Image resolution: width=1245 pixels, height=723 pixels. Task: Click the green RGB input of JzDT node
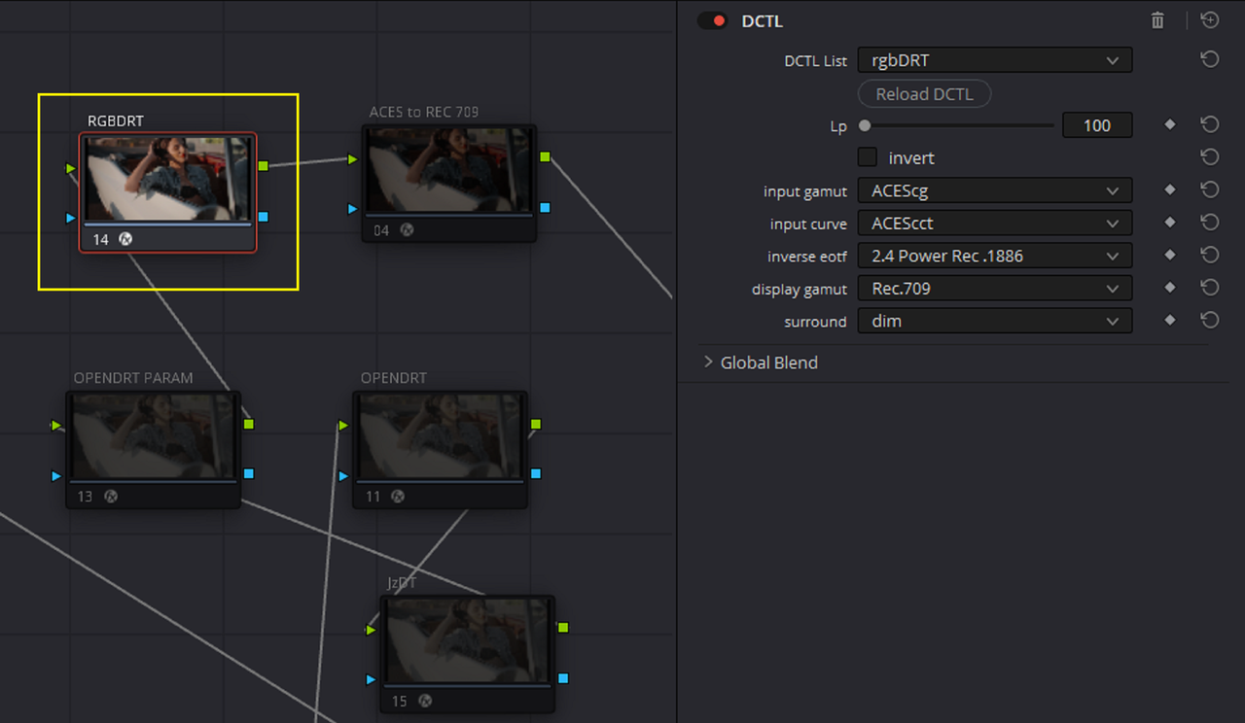point(371,630)
